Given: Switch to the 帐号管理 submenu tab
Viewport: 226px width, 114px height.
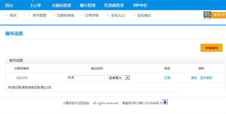Looking at the screenshot, I should coord(39,15).
